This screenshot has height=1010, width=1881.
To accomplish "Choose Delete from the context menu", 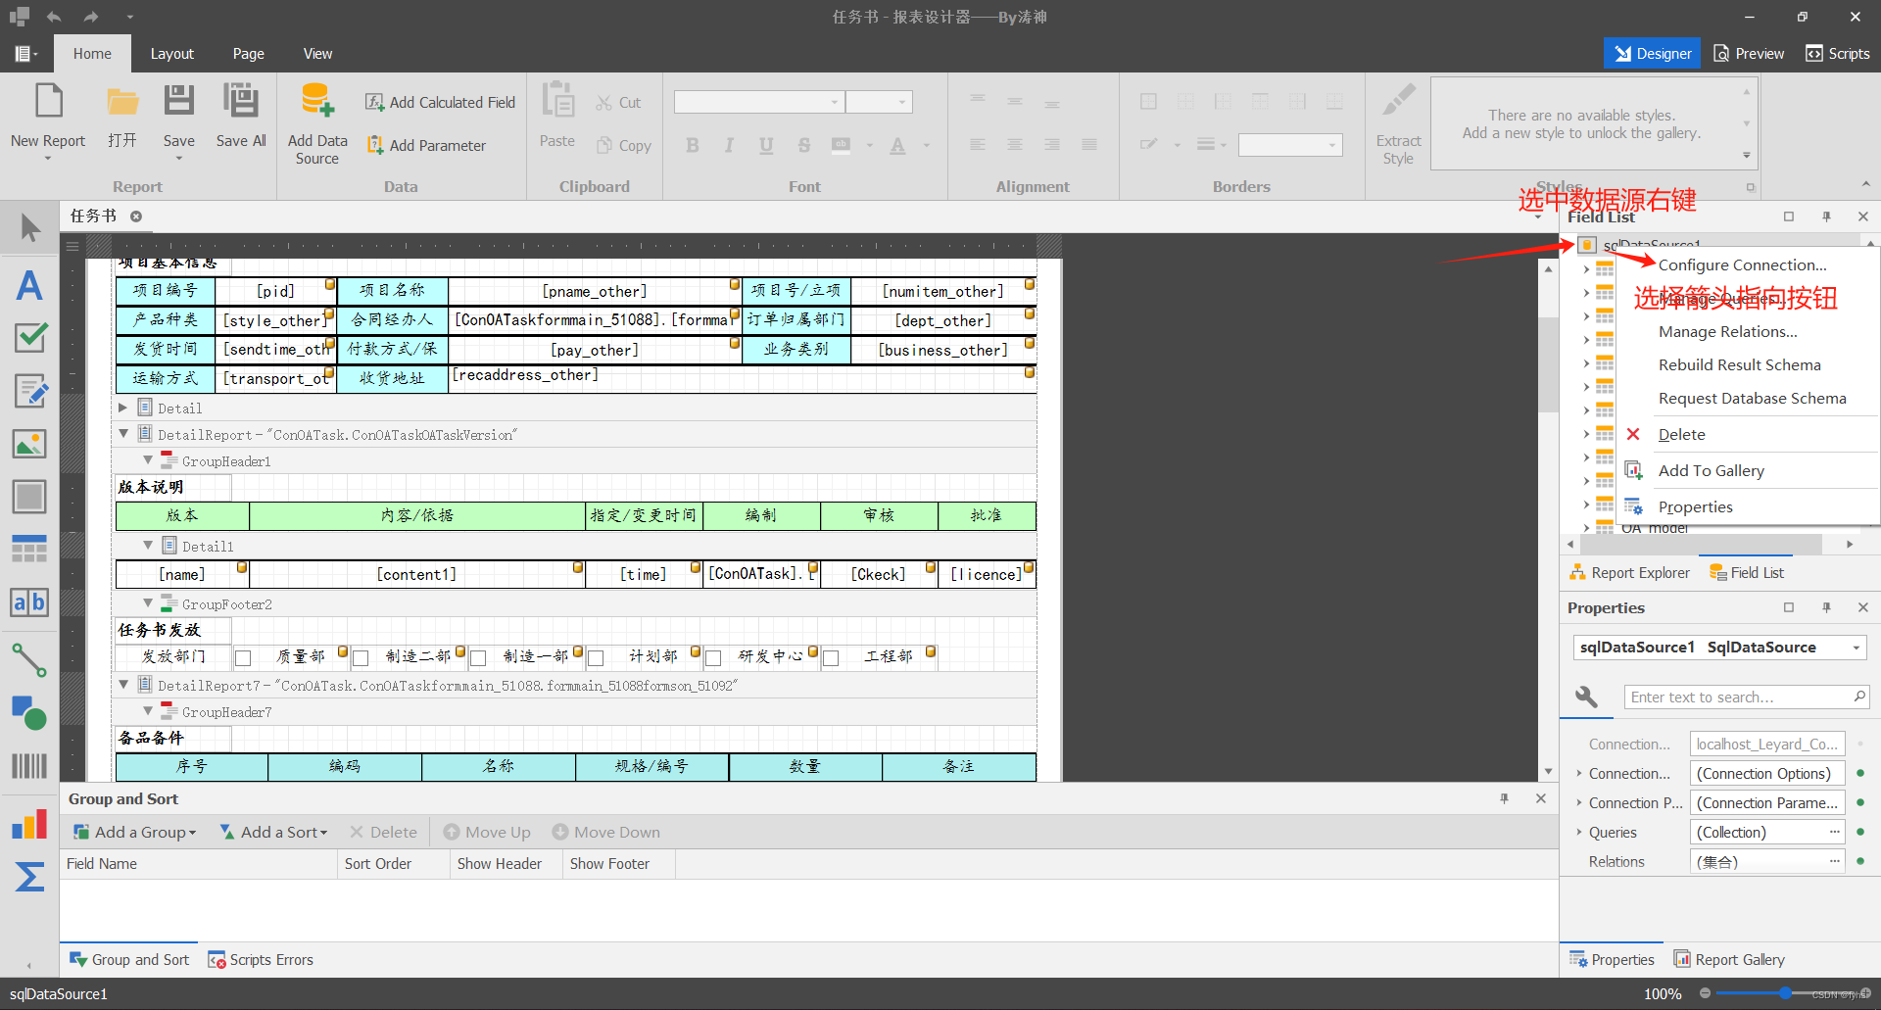I will coord(1681,434).
